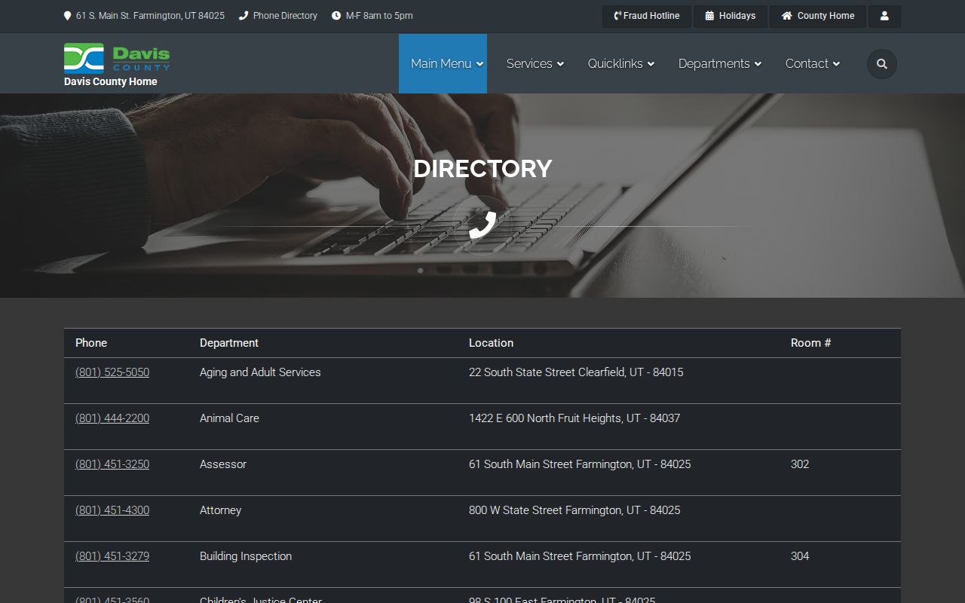Open the Phone Directory link
Viewport: 965px width, 603px height.
click(285, 16)
